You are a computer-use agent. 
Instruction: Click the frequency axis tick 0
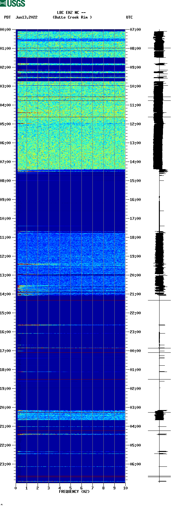coord(16,488)
